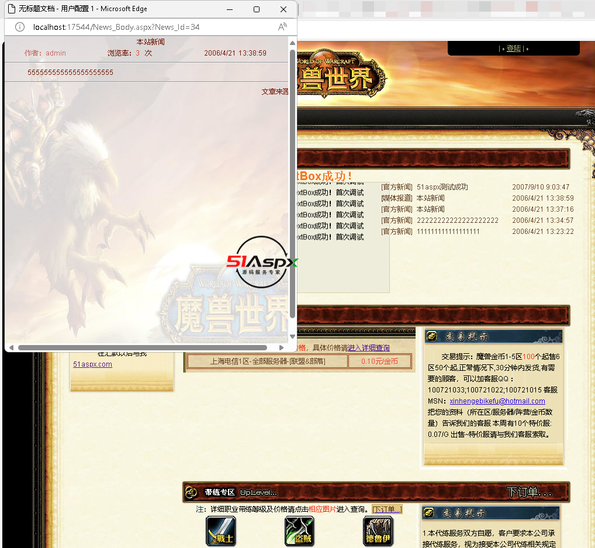The height and width of the screenshot is (548, 595).
Task: Open the 51aspx.com link
Action: coord(92,364)
